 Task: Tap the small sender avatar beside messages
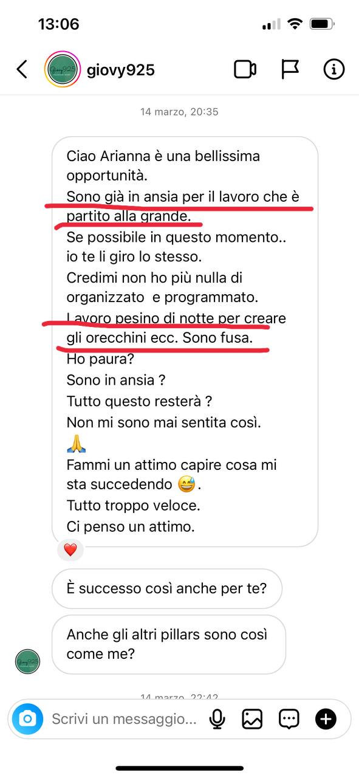(x=27, y=661)
